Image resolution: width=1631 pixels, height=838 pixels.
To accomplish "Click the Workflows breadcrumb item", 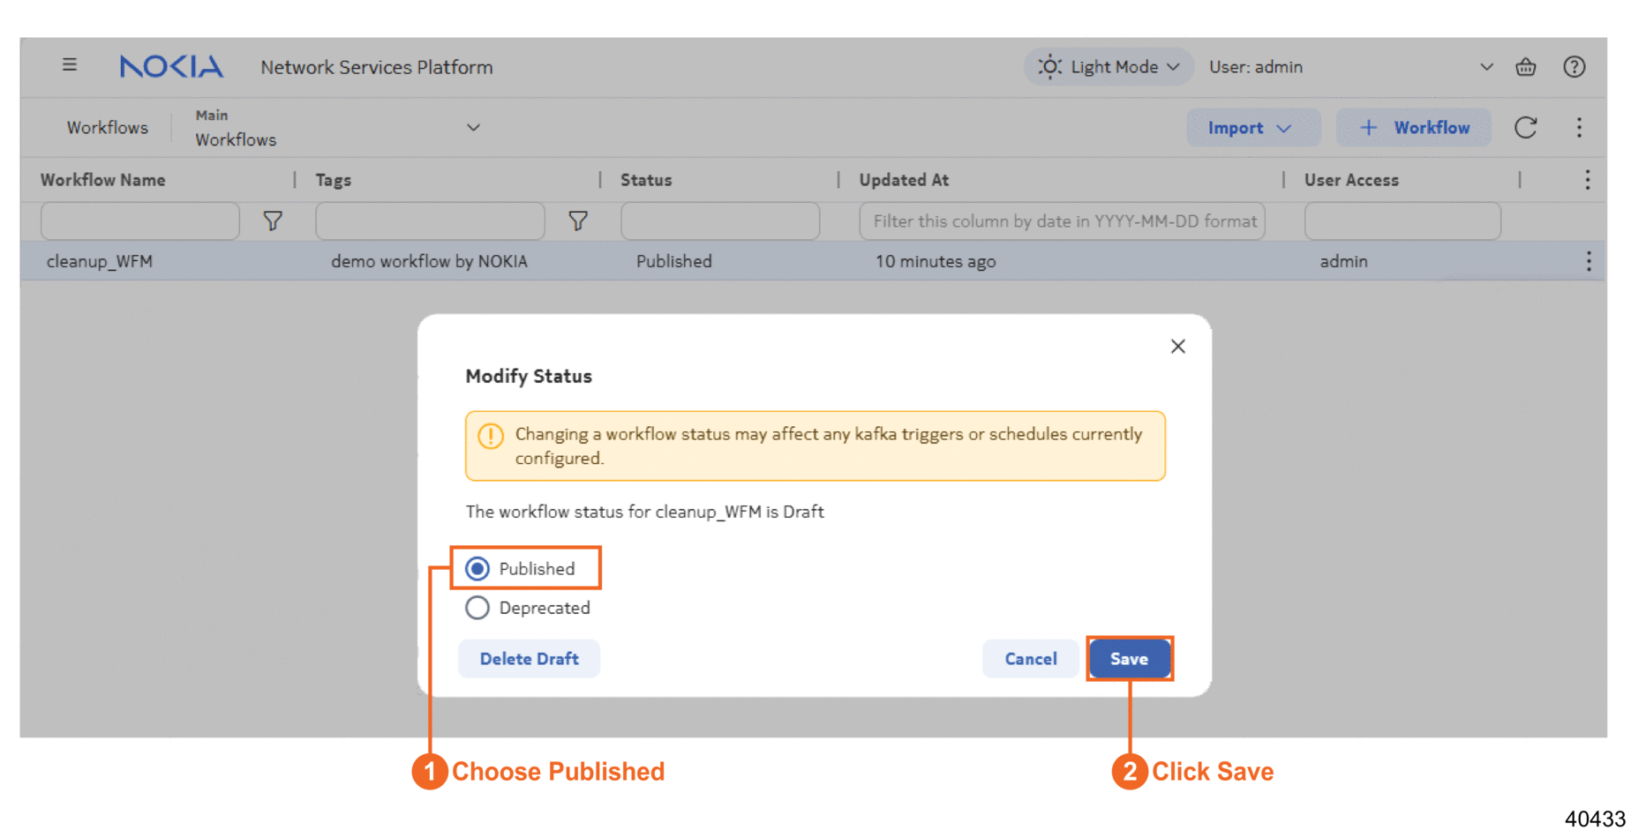I will click(x=108, y=128).
